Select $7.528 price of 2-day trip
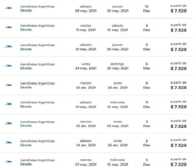Viewport: 193px width, 167px height. click(x=178, y=145)
